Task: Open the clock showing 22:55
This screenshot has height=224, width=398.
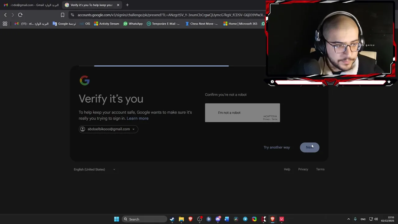Action: point(388,219)
